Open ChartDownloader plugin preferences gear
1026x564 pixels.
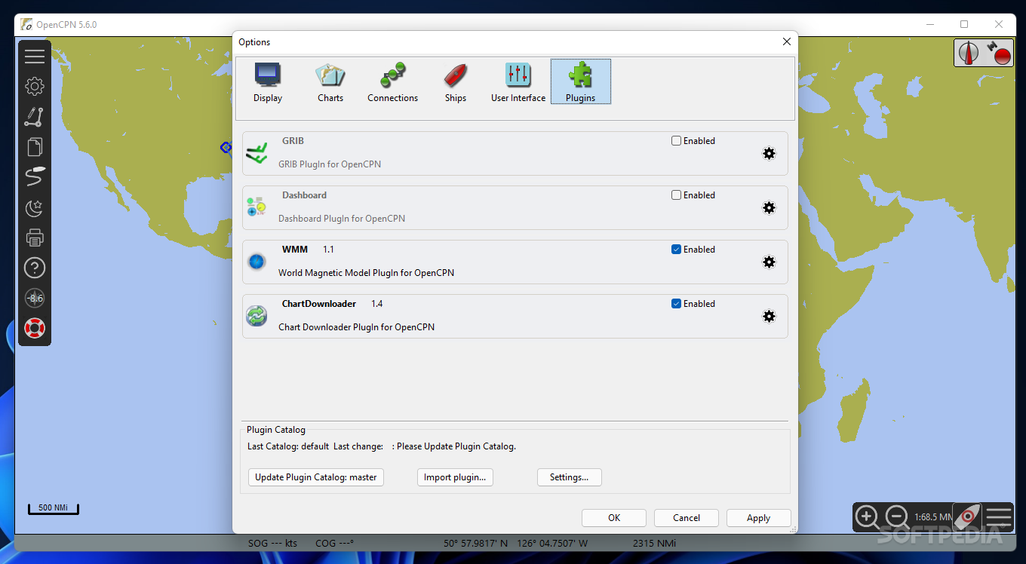click(x=769, y=317)
